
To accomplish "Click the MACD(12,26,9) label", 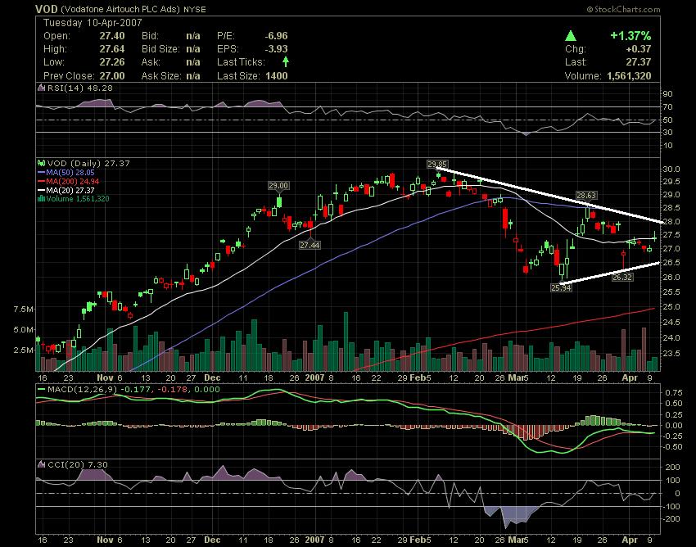I will [x=81, y=390].
